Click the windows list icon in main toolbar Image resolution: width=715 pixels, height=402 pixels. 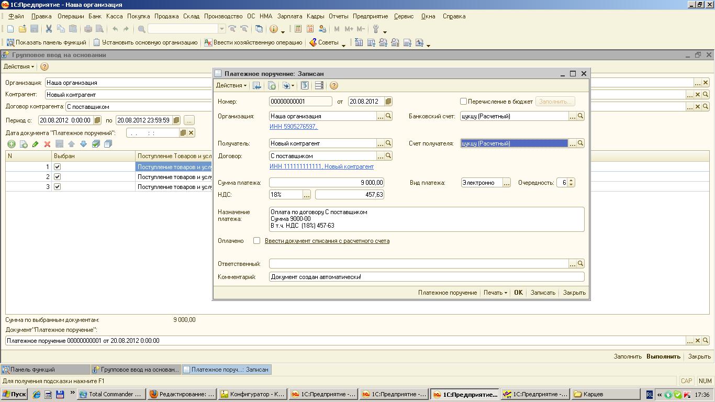(x=259, y=29)
